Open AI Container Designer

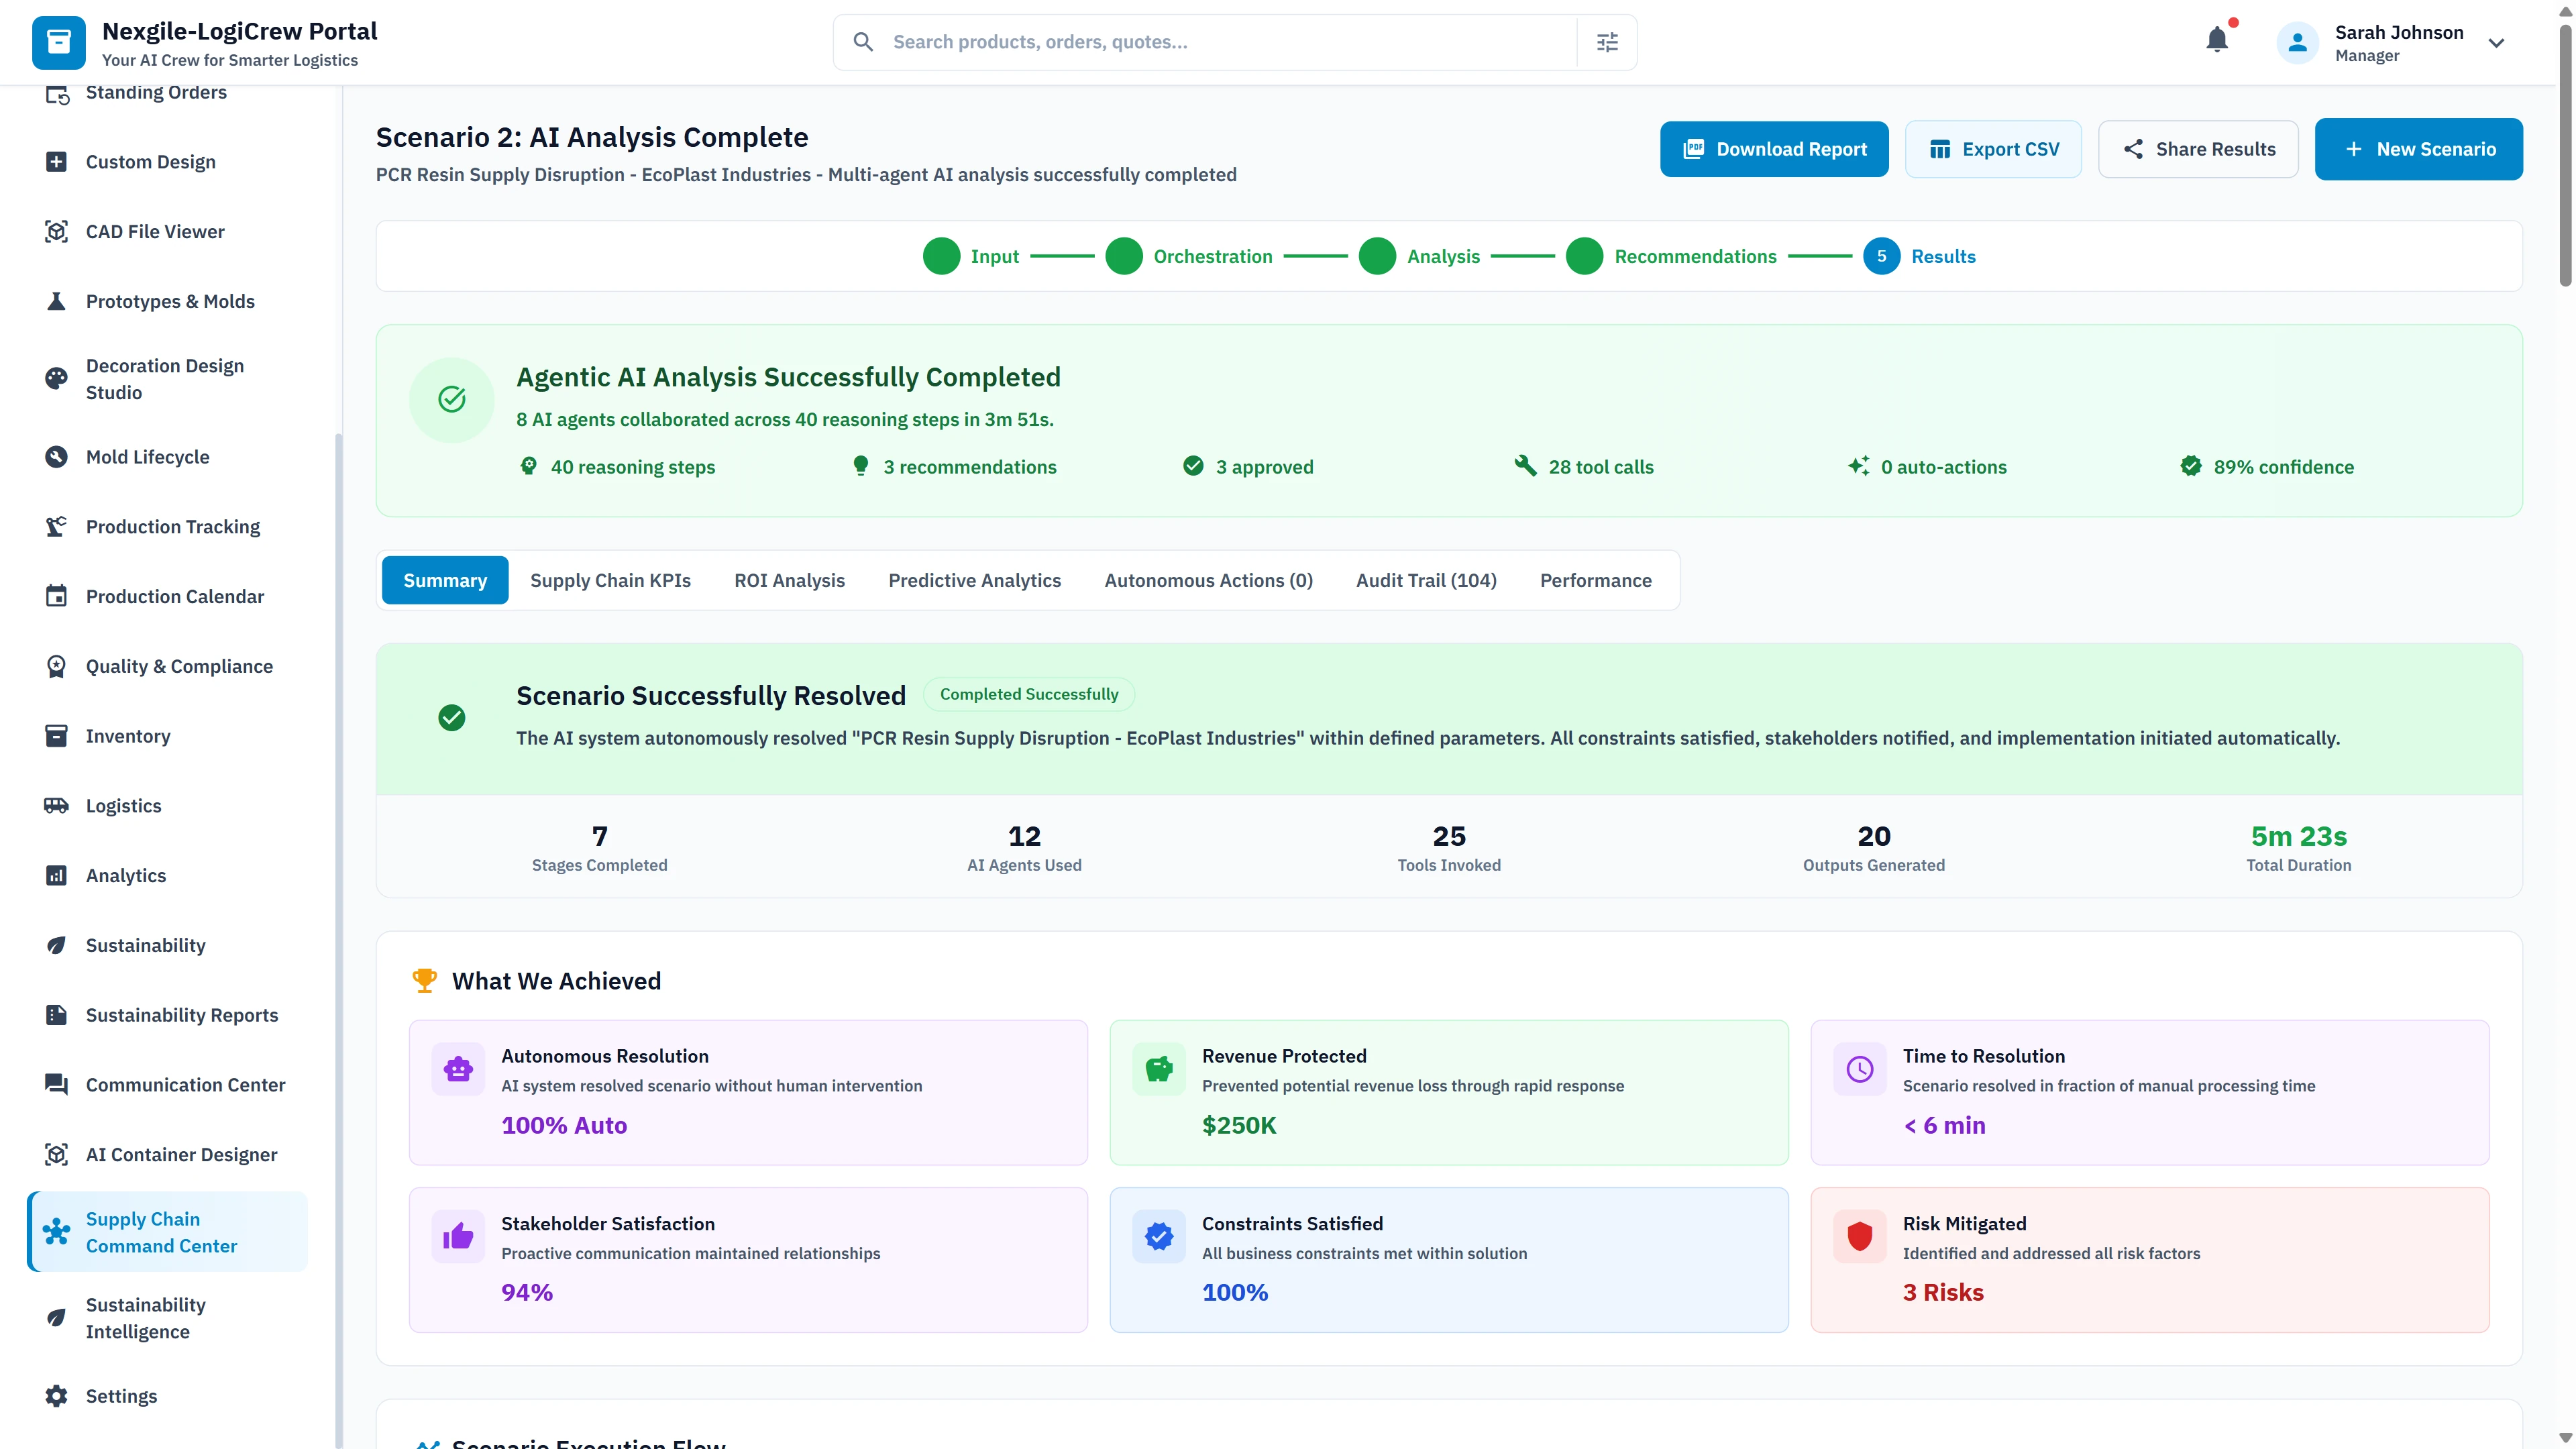pos(180,1154)
